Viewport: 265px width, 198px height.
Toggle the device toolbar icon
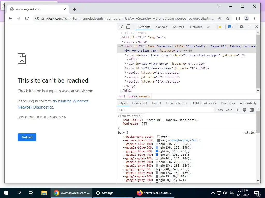coord(128,27)
